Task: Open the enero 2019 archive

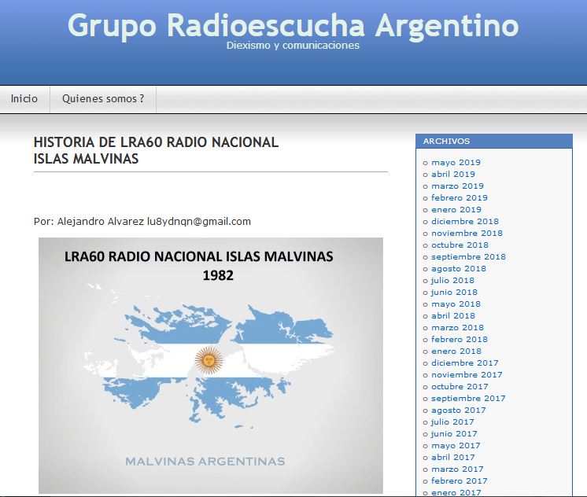Action: coord(456,210)
